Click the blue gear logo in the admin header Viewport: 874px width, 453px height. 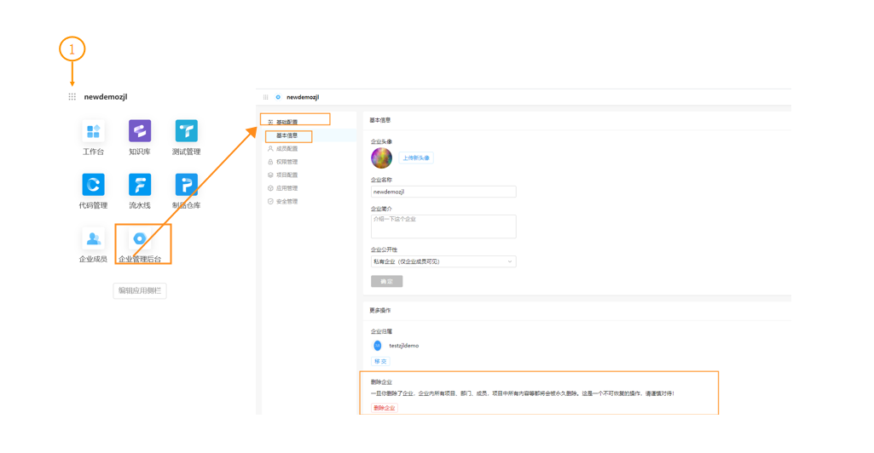pos(278,97)
